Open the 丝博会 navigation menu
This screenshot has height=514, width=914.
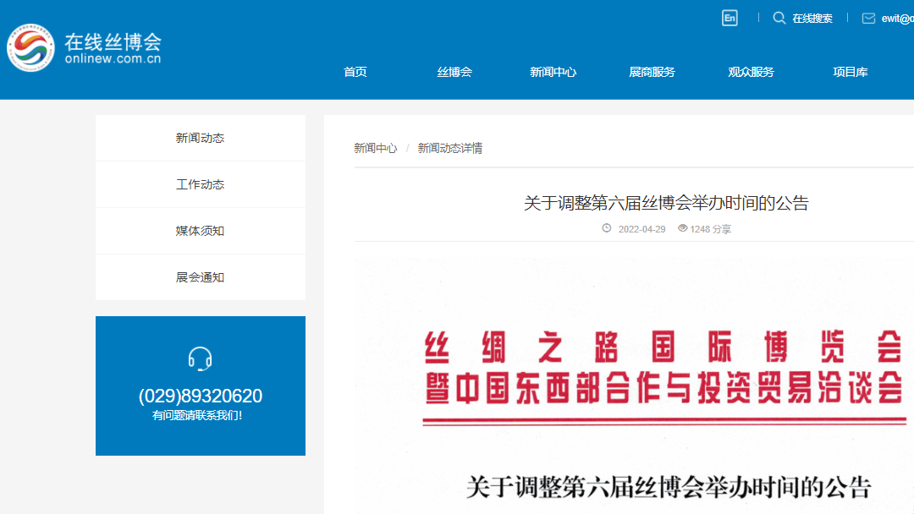click(454, 72)
